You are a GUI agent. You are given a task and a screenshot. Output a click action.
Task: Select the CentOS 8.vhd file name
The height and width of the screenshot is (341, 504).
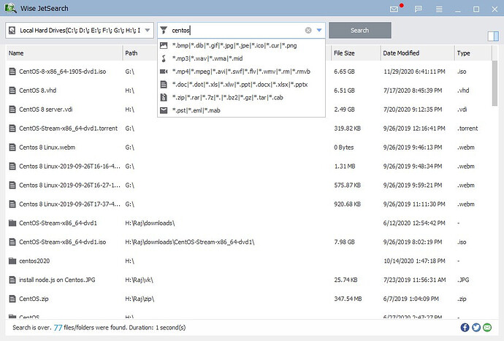(37, 91)
